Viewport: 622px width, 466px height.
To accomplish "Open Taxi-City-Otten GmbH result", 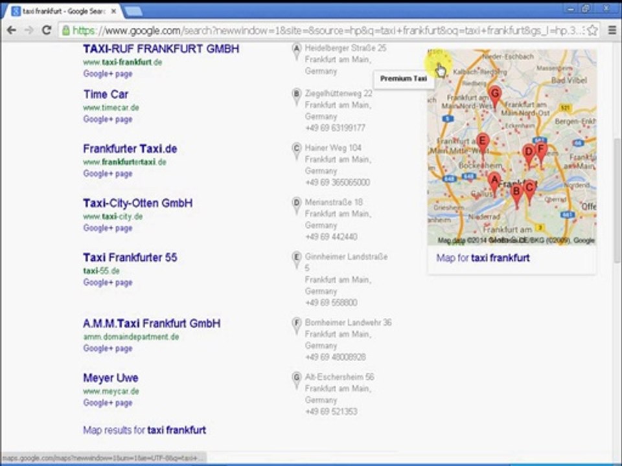I will (x=137, y=203).
